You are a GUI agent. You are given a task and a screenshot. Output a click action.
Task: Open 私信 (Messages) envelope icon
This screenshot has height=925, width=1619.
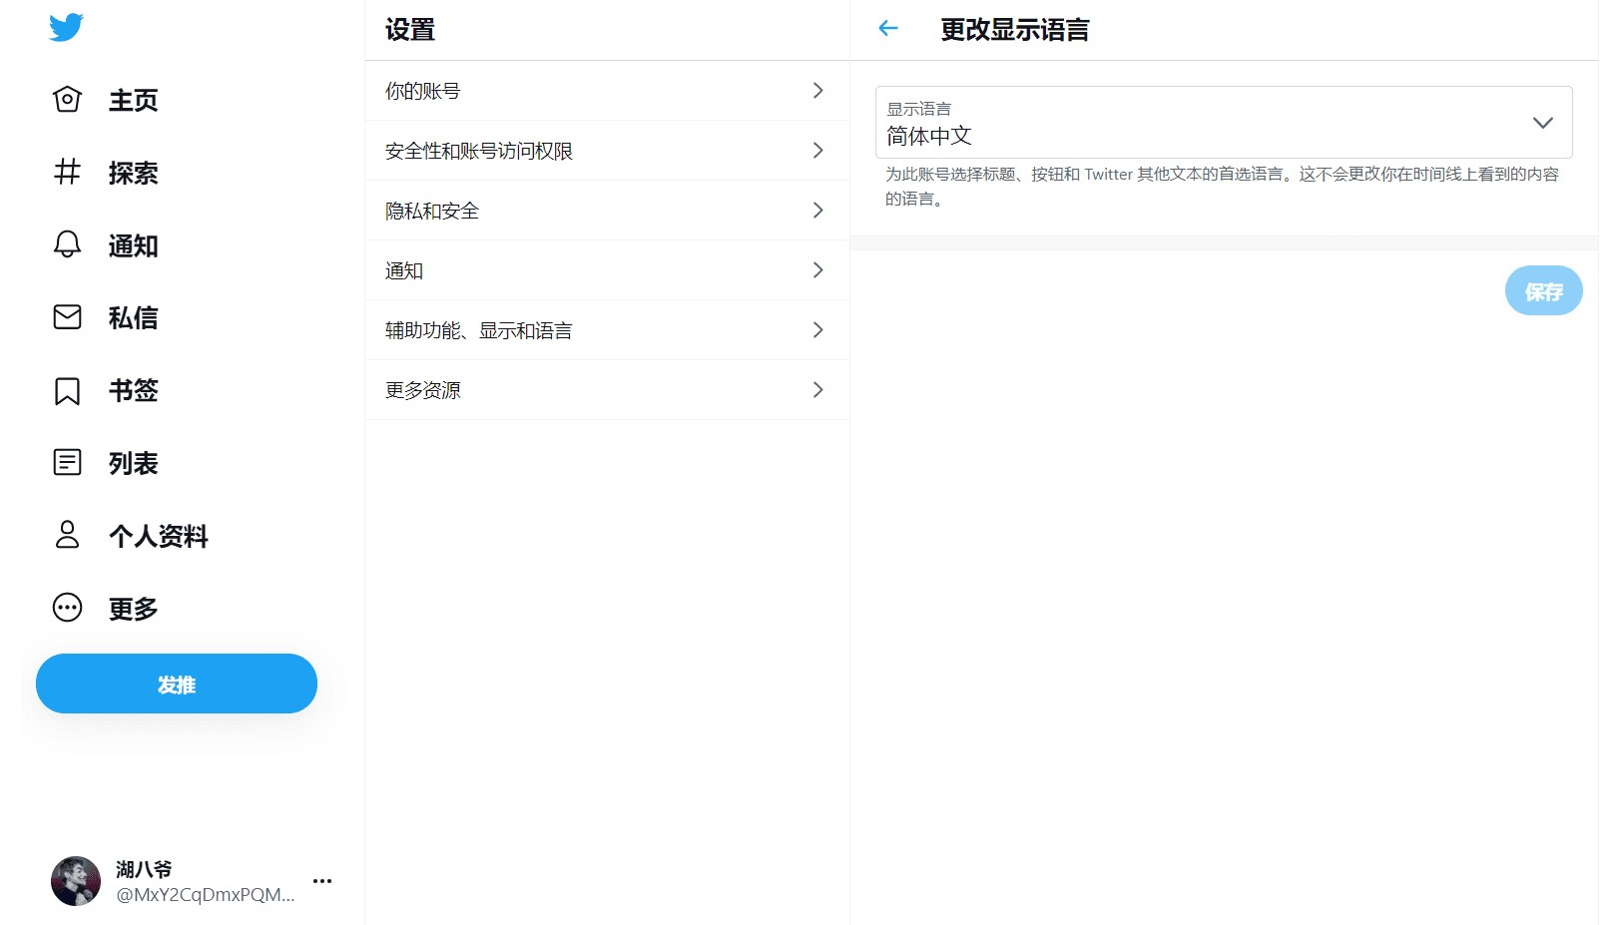66,317
